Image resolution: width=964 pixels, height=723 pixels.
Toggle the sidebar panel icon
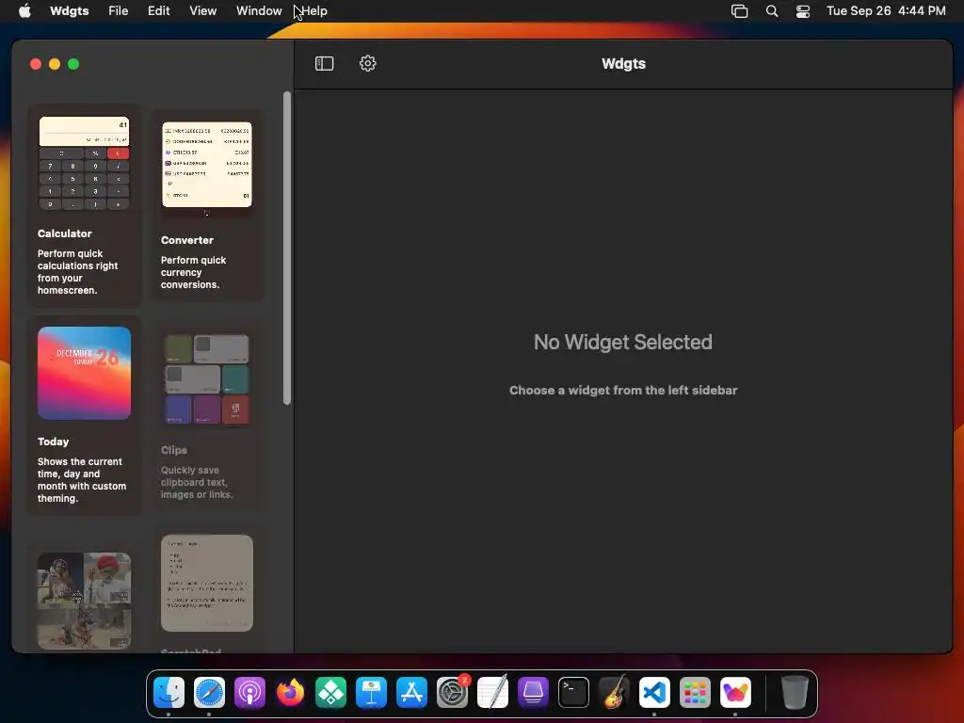tap(324, 63)
